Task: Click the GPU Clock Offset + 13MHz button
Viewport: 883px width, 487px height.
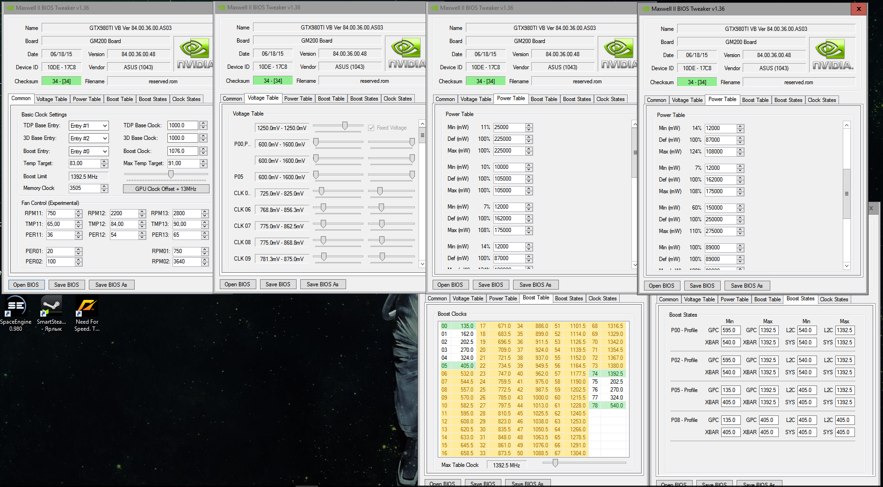Action: click(x=166, y=189)
